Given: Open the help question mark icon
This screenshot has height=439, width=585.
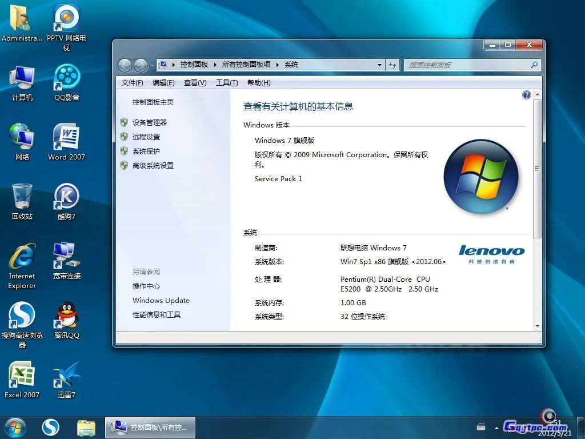Looking at the screenshot, I should pyautogui.click(x=527, y=95).
